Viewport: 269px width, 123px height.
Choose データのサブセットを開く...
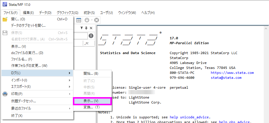coord(37,26)
